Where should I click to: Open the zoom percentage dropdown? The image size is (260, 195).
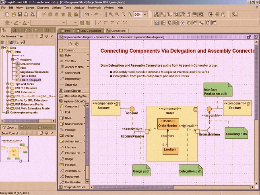[145, 14]
